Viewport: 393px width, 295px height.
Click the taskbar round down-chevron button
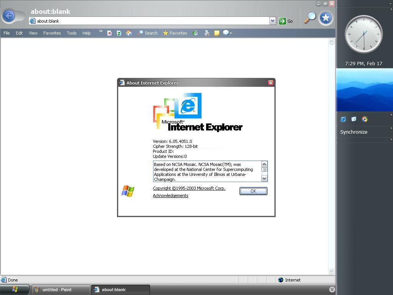[x=332, y=290]
